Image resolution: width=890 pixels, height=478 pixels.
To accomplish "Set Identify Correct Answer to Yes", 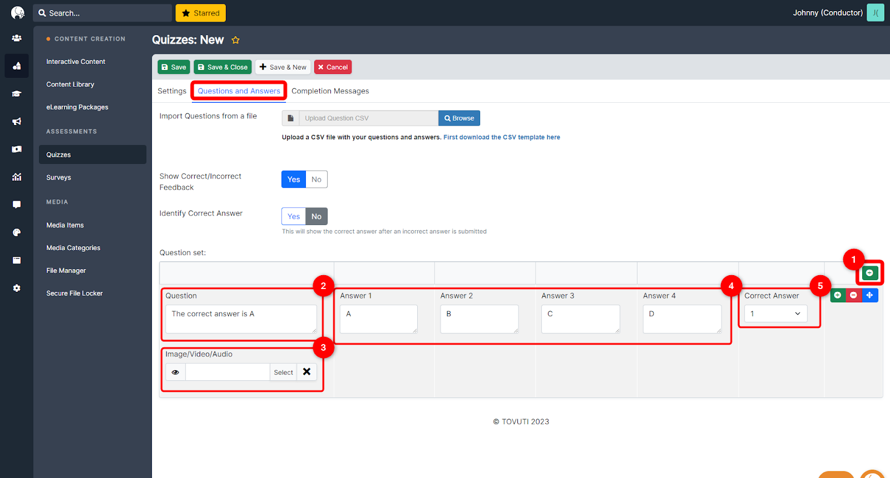I will (x=294, y=216).
